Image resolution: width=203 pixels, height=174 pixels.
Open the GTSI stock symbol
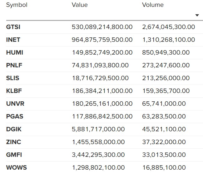(x=13, y=27)
